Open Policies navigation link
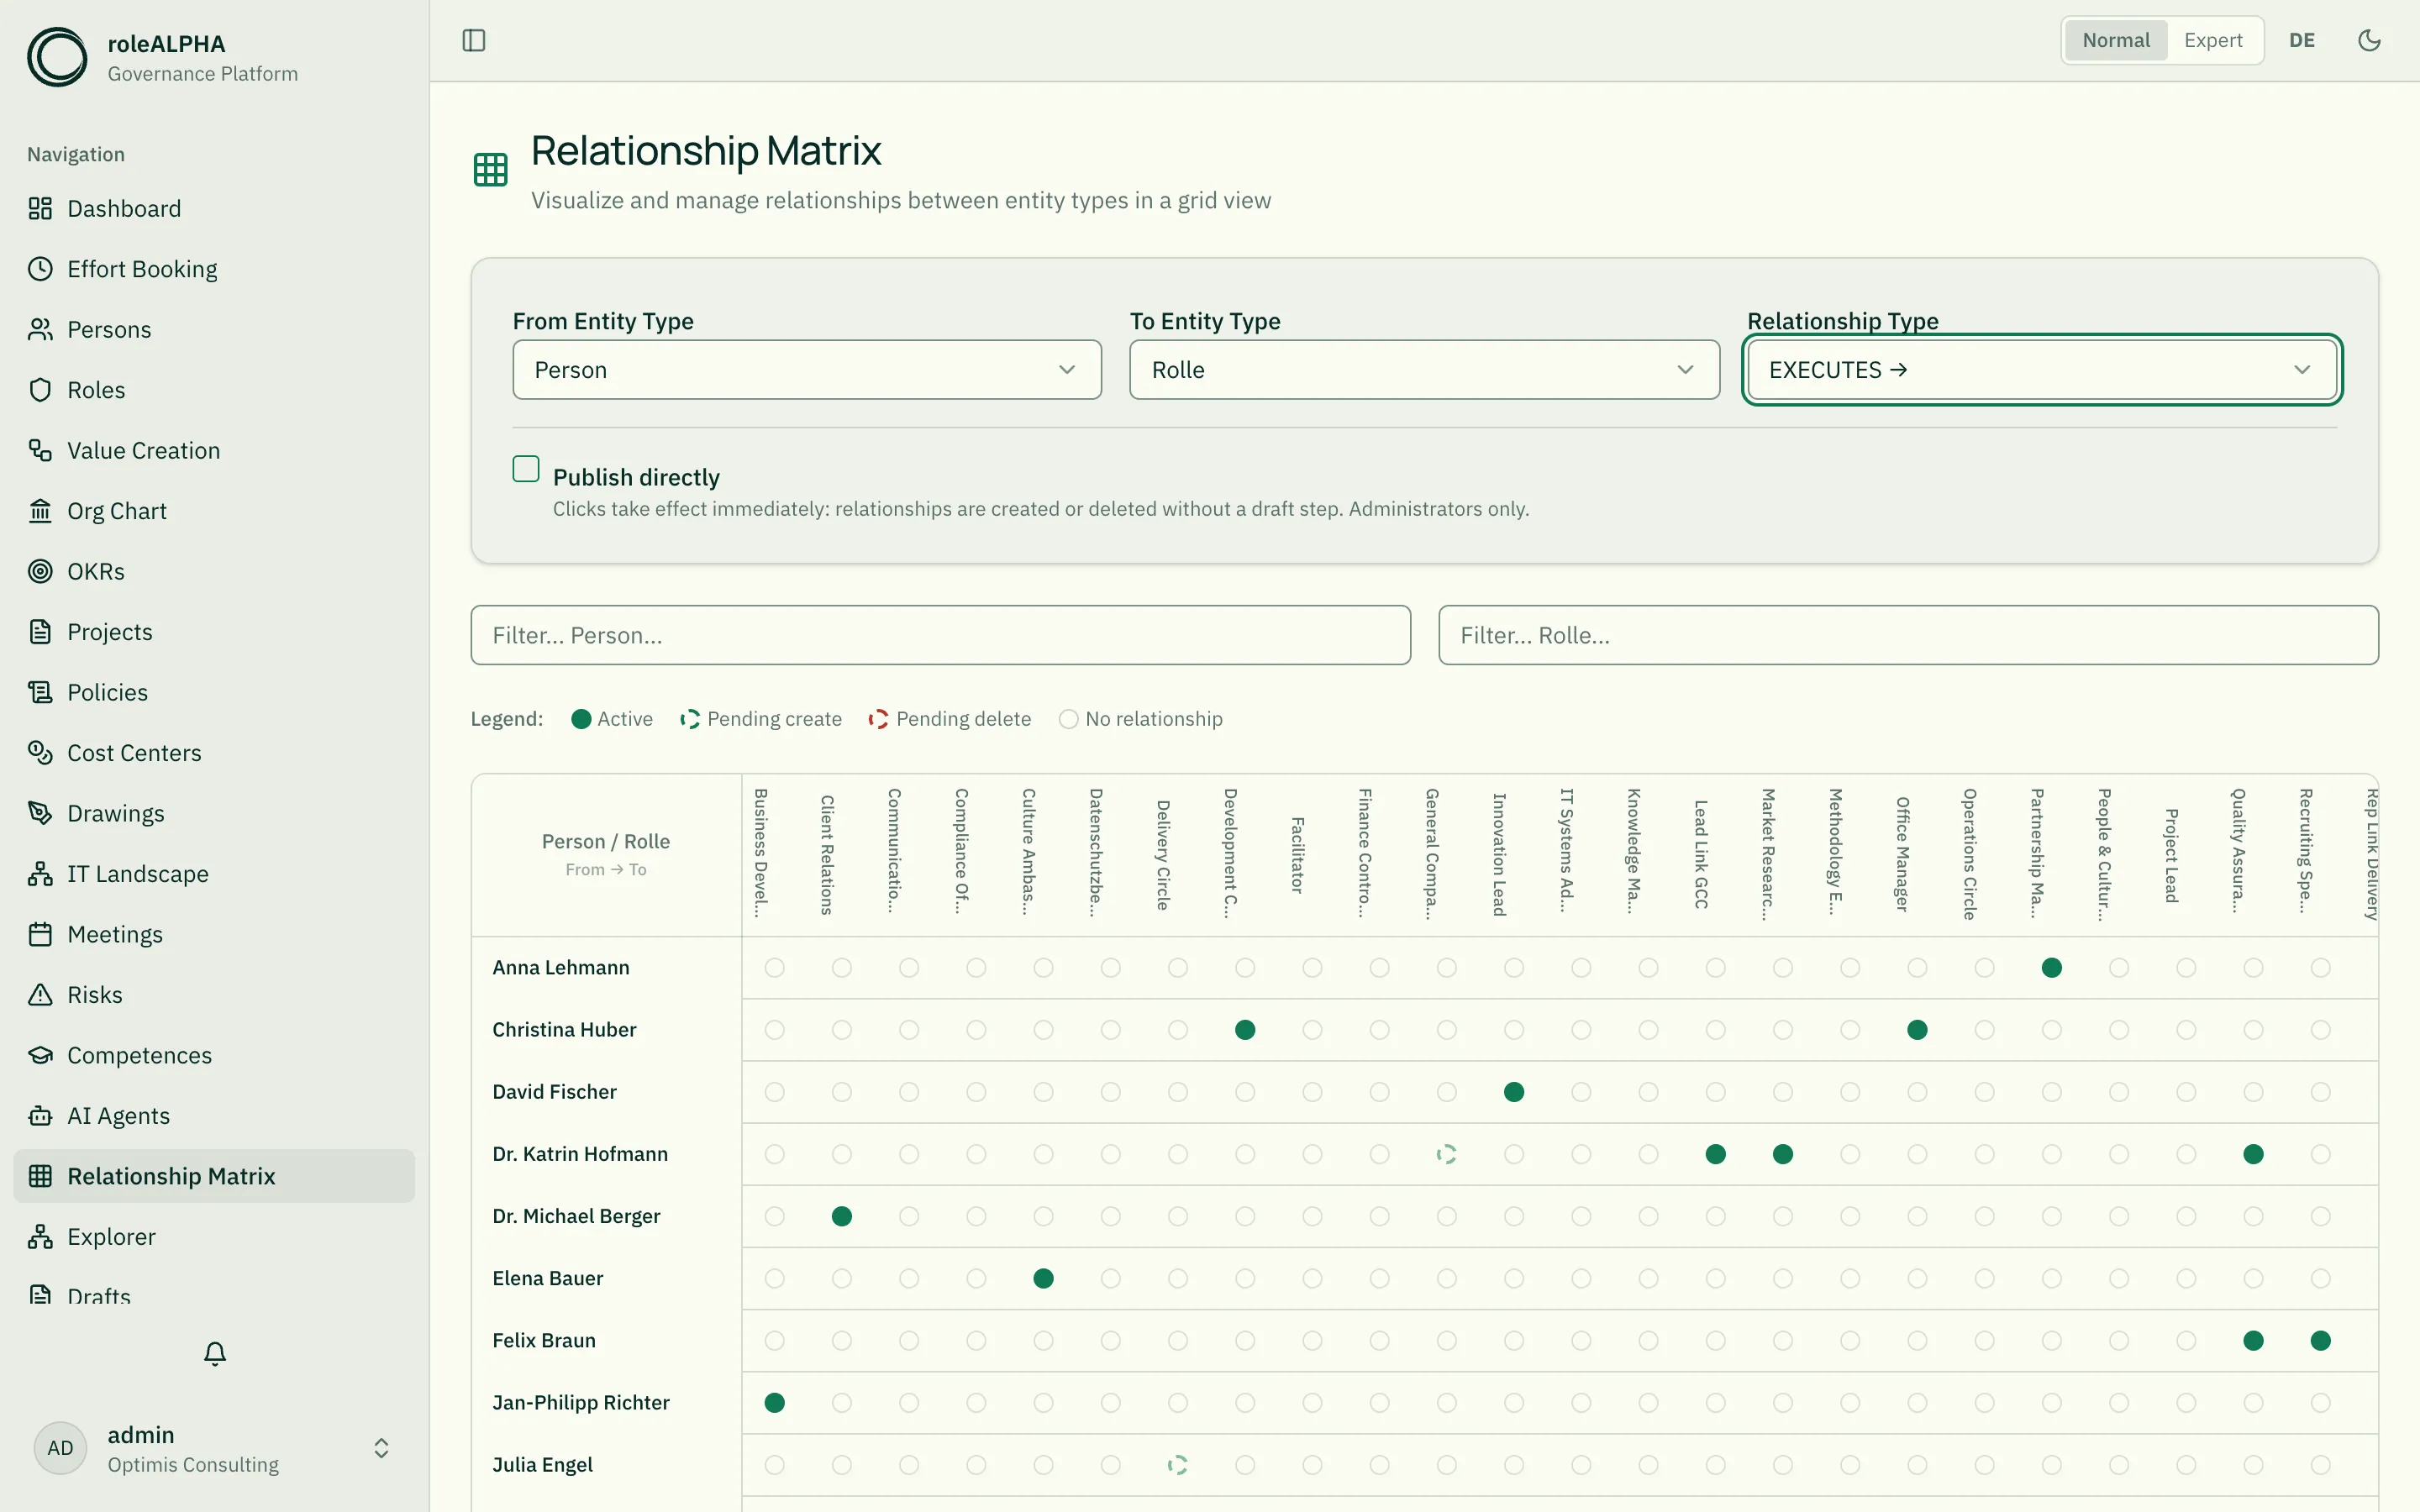 tap(214, 692)
